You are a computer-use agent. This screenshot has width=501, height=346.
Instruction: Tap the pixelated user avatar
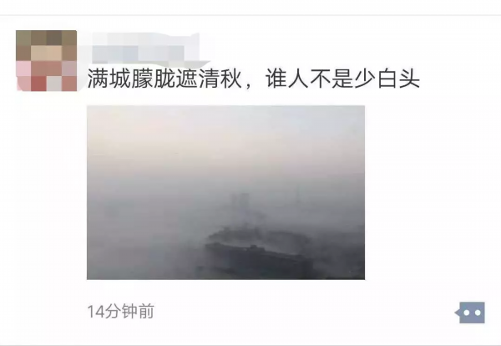[46, 61]
